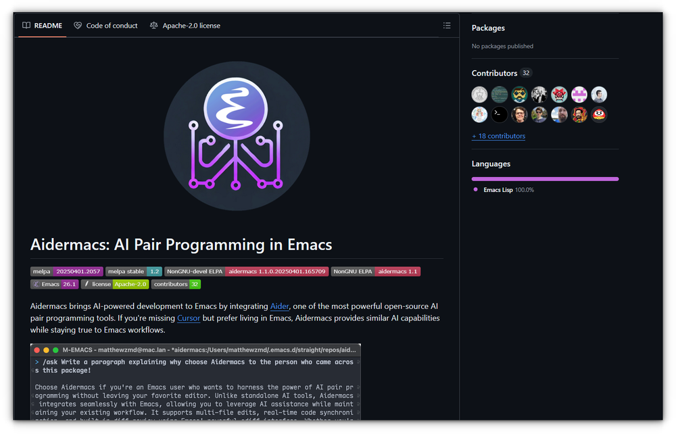Open the Apache-2.0 license tab
This screenshot has width=676, height=434.
191,25
